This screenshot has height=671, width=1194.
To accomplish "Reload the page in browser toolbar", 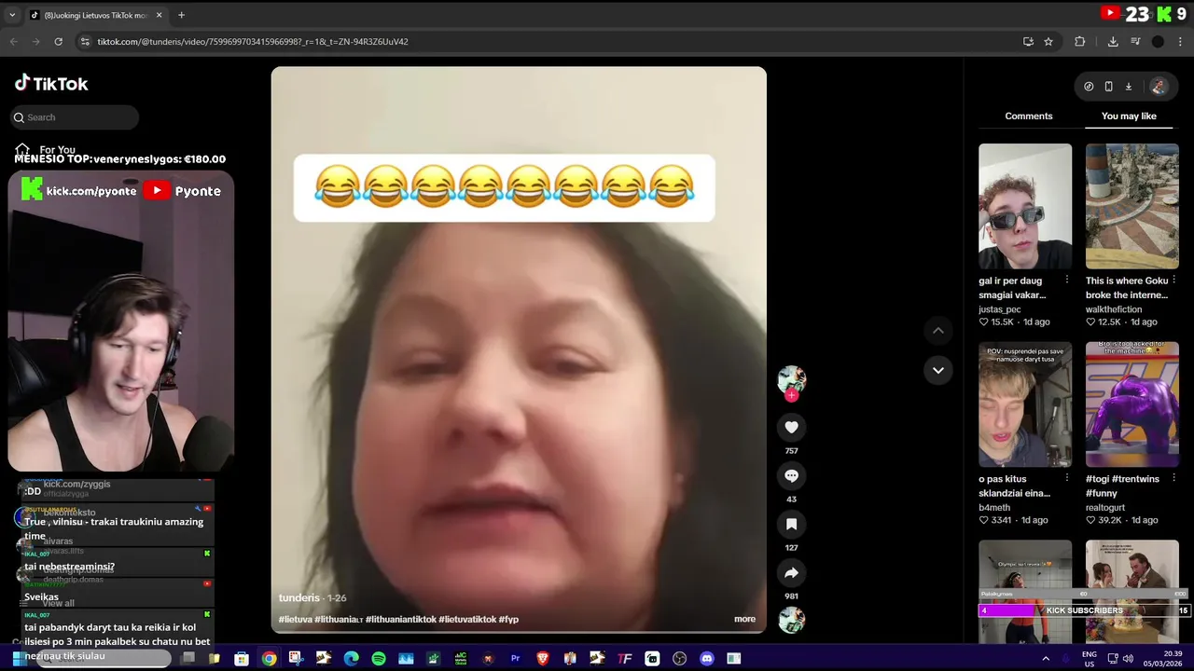I will click(58, 41).
